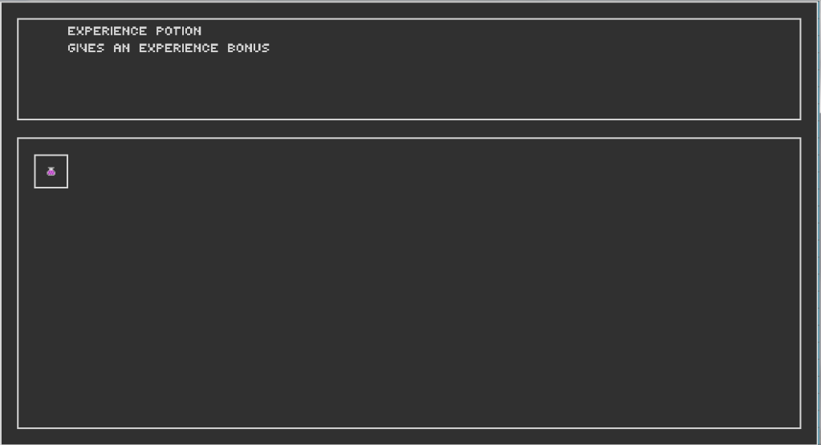821x445 pixels.
Task: Click the white outline of the potion slot
Action: (51, 155)
